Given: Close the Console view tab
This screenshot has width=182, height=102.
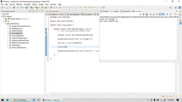Looking at the screenshot, I should (142, 11).
